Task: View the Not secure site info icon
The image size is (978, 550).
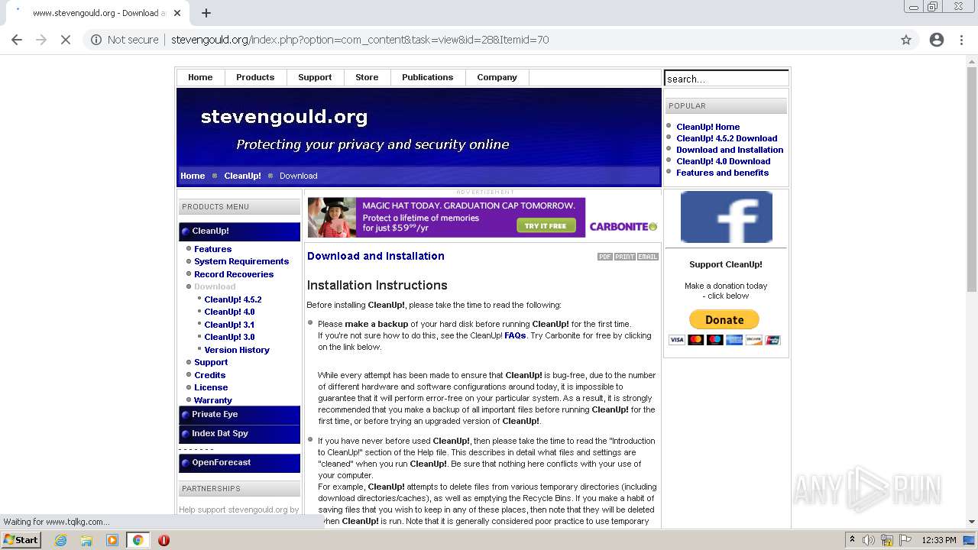Action: click(x=96, y=40)
